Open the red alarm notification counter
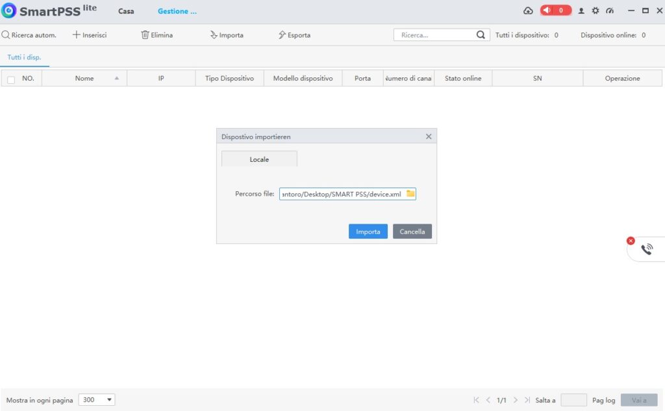The image size is (665, 411). pyautogui.click(x=555, y=11)
